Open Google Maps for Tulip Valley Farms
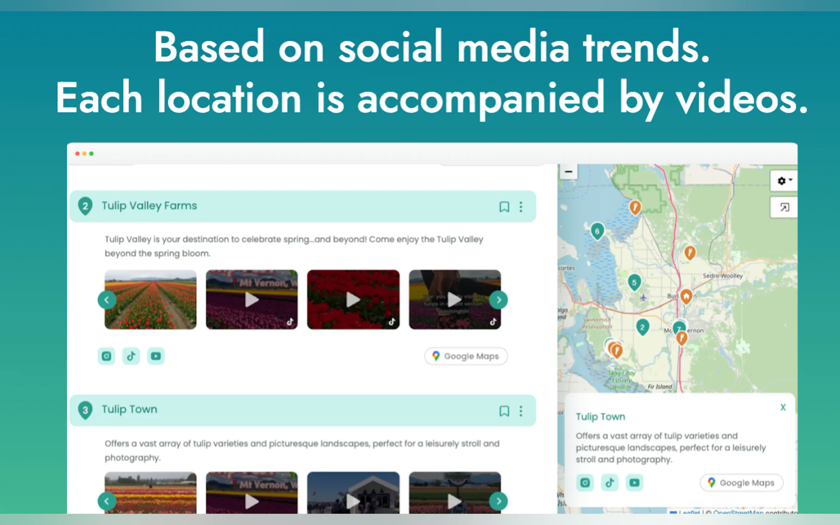 click(x=466, y=356)
